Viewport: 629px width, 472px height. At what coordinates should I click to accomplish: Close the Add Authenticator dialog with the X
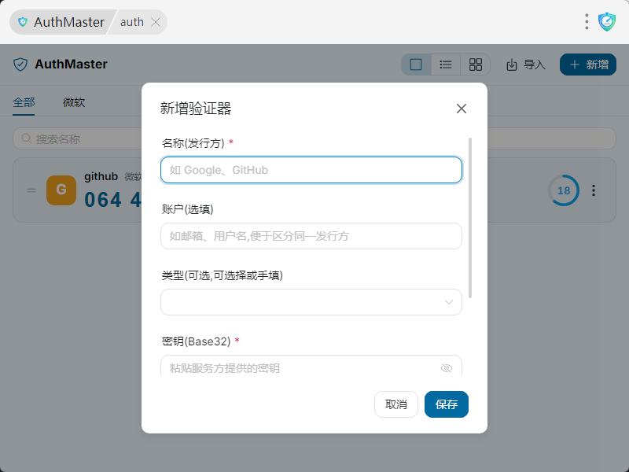[x=462, y=109]
